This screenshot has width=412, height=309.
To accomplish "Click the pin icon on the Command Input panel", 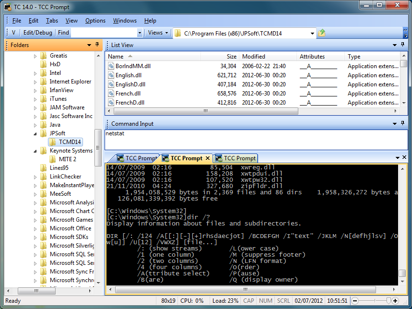I will click(x=402, y=123).
